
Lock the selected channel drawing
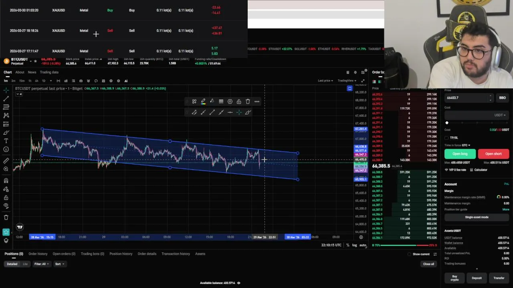[239, 102]
